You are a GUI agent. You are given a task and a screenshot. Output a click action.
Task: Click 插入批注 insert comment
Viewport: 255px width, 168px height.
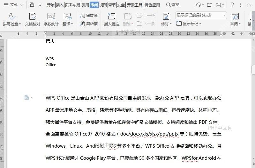click(x=112, y=19)
